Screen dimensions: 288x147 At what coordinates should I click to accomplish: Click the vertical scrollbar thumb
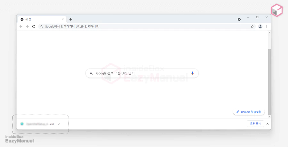tap(269, 81)
